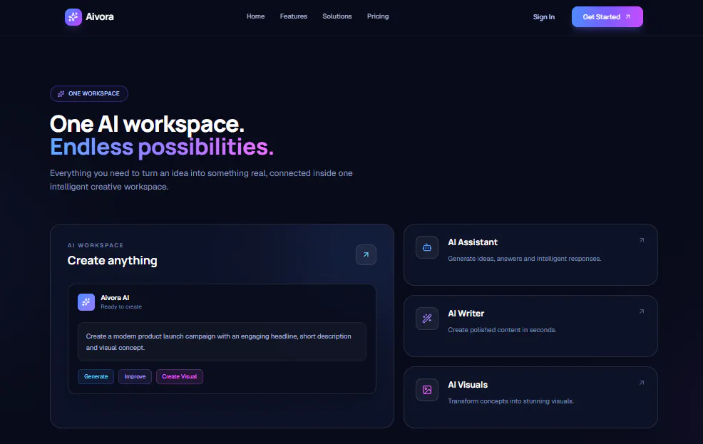
Task: Click 'Transform concepts into stunning visuals' text
Action: coord(510,401)
